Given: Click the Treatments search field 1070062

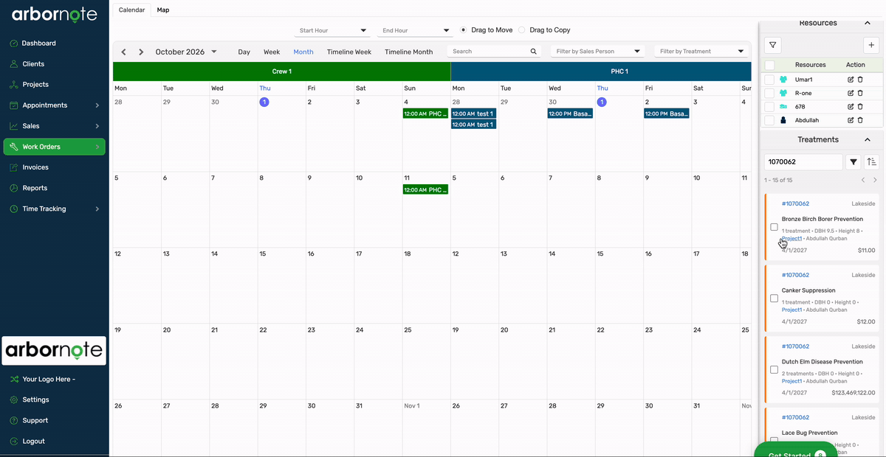Looking at the screenshot, I should pyautogui.click(x=803, y=162).
